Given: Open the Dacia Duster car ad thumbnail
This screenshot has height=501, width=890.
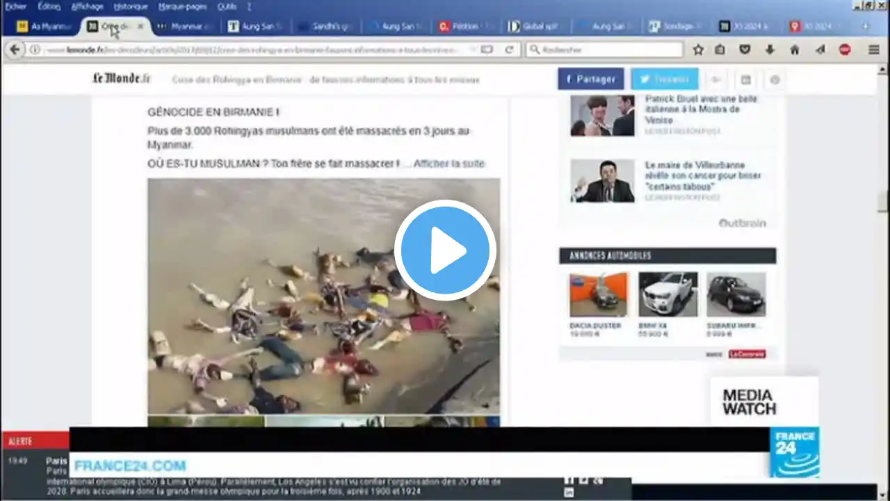Looking at the screenshot, I should tap(598, 294).
